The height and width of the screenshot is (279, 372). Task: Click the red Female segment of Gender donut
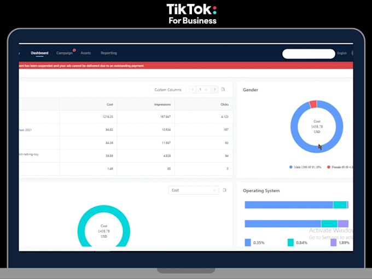click(313, 104)
